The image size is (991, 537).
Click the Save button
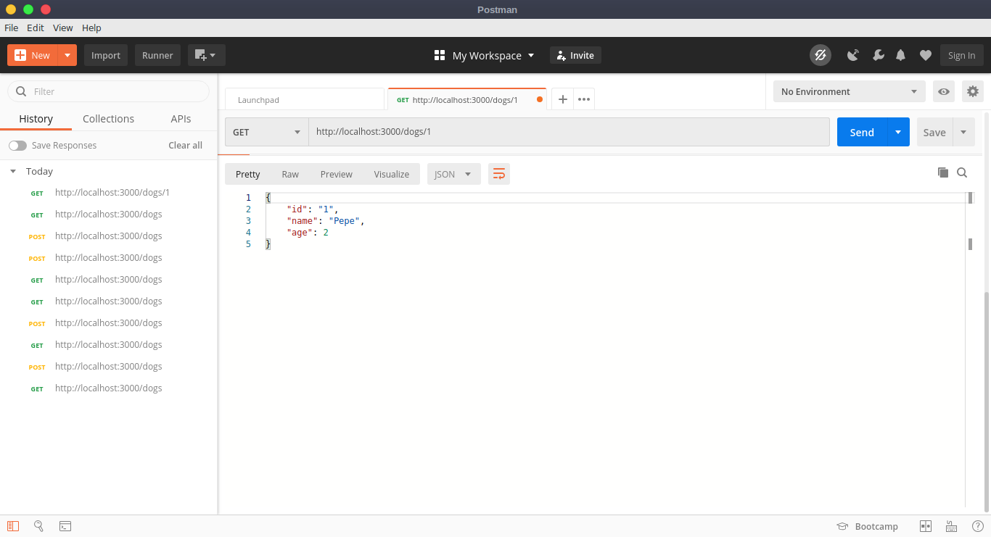coord(934,132)
